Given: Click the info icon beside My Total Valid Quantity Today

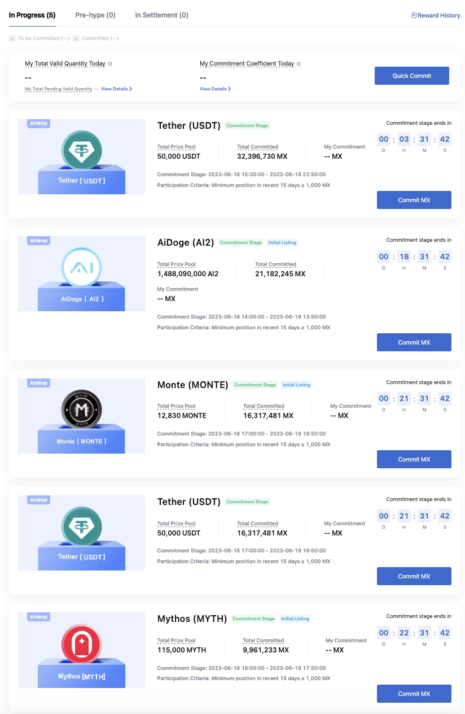Looking at the screenshot, I should coord(110,64).
